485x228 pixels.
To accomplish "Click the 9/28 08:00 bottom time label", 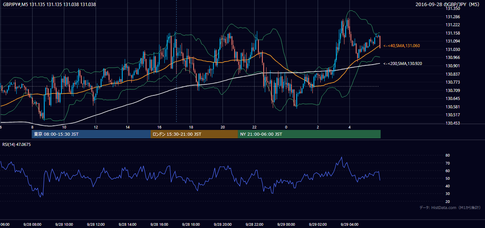I will (x=33, y=225).
